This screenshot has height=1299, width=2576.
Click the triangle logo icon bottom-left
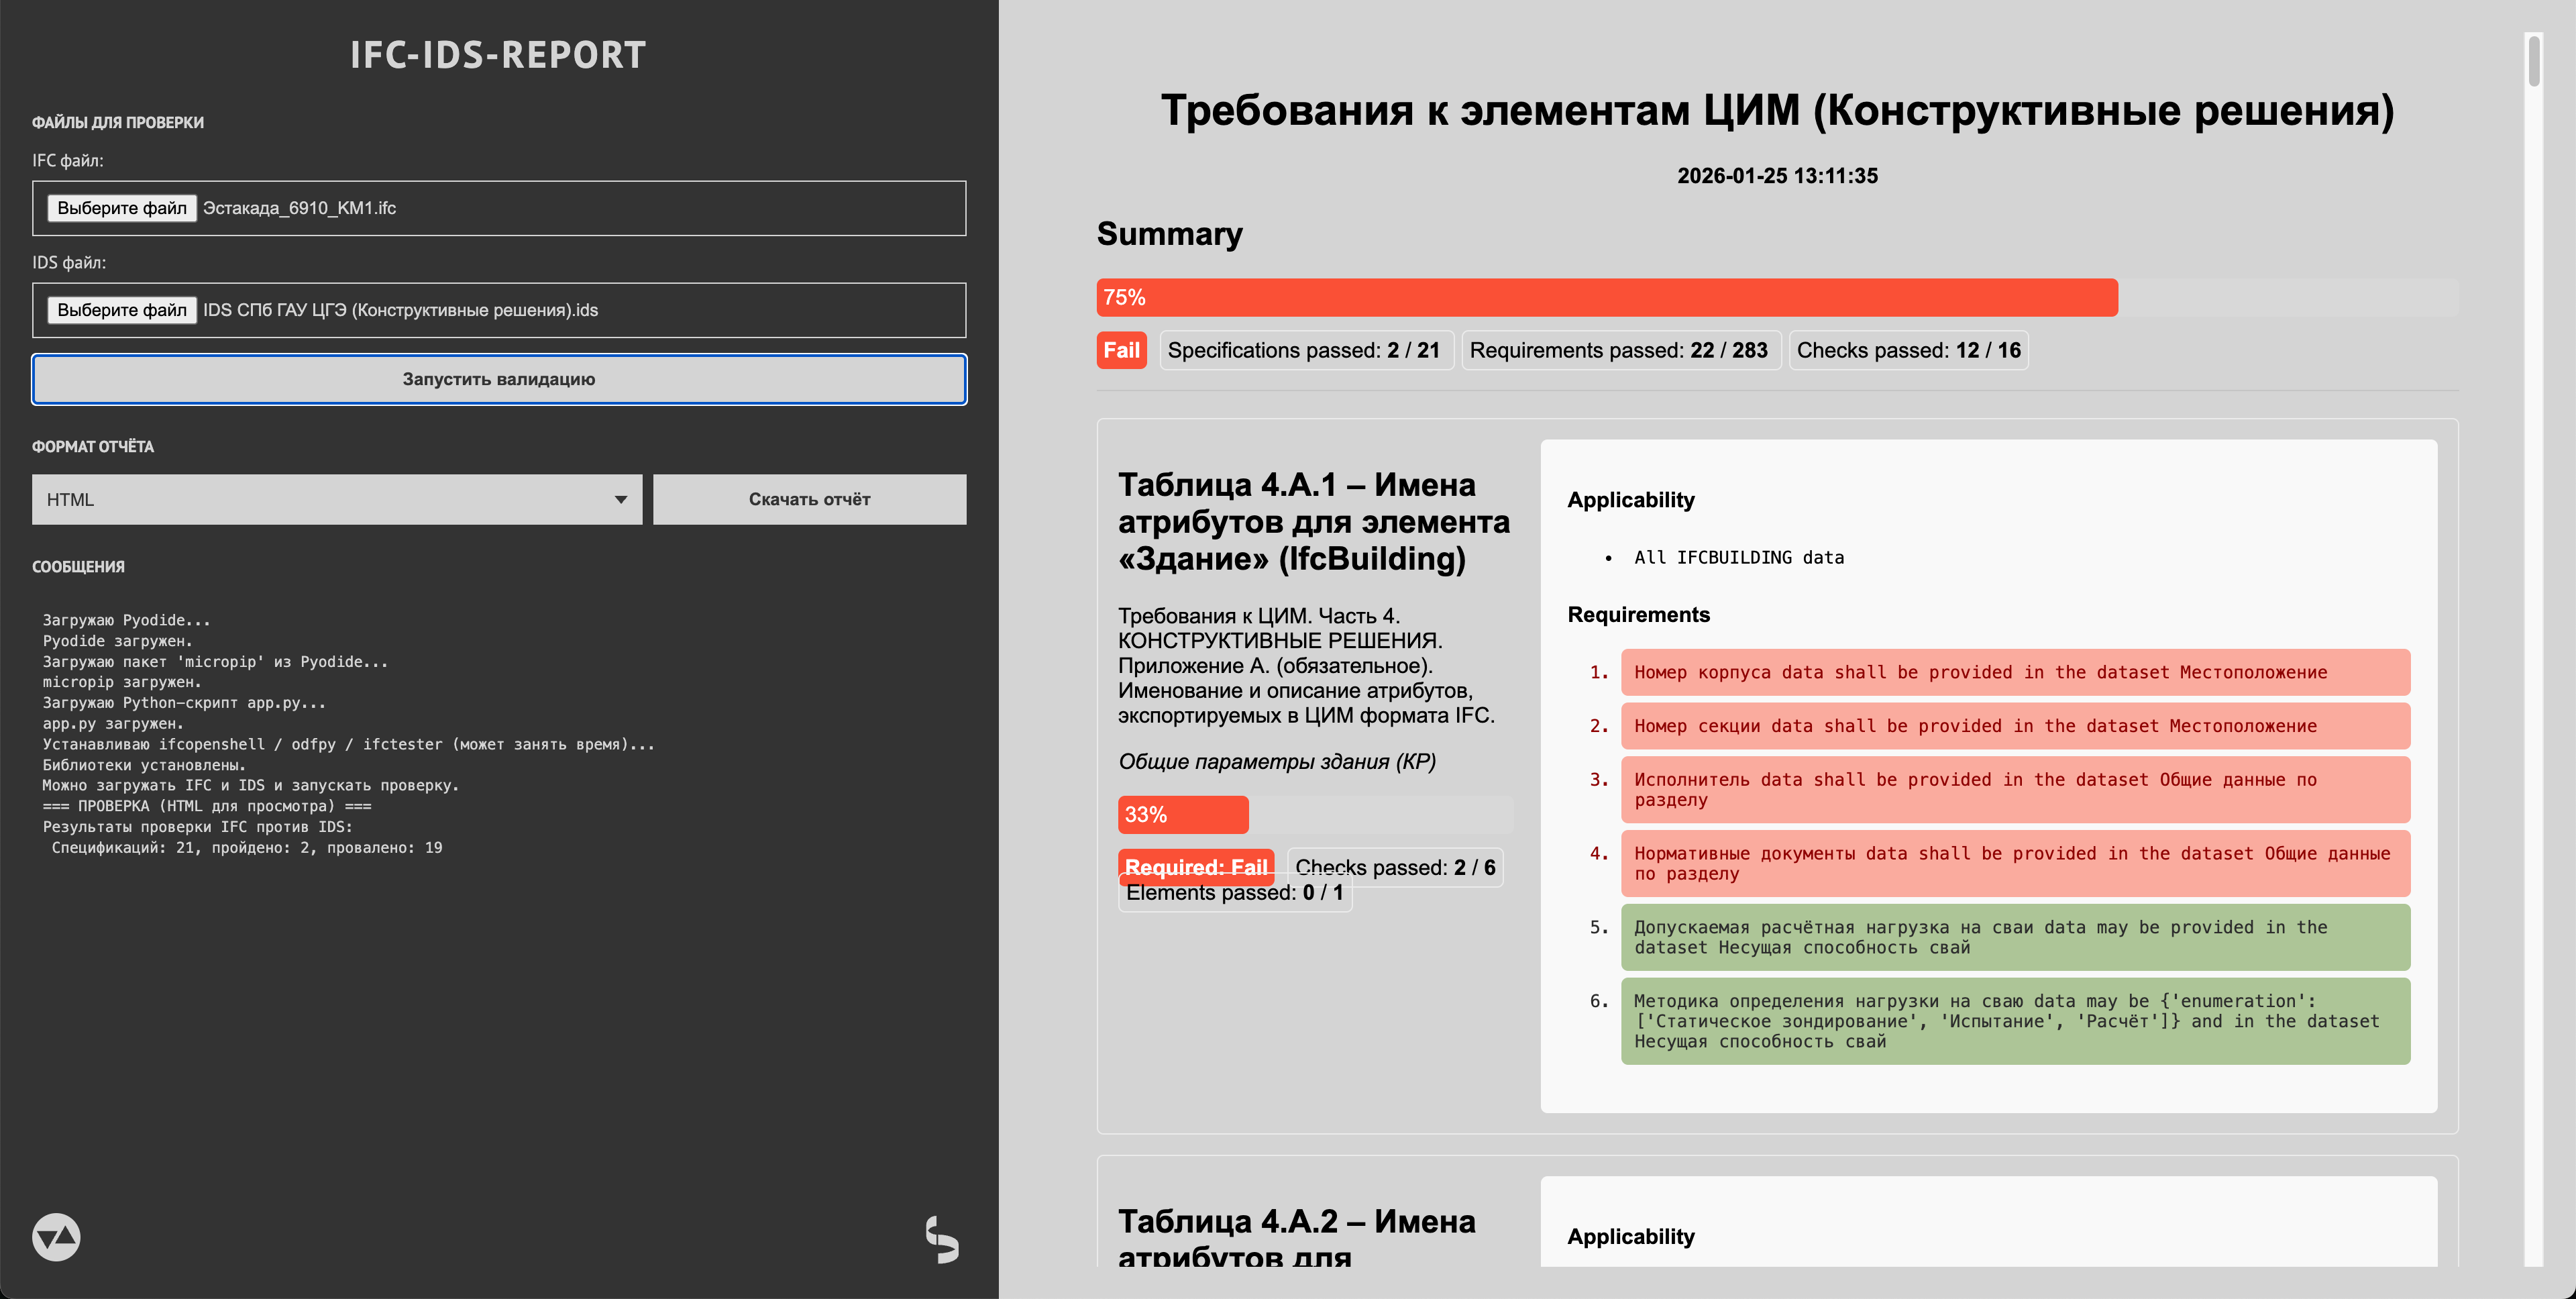[56, 1238]
